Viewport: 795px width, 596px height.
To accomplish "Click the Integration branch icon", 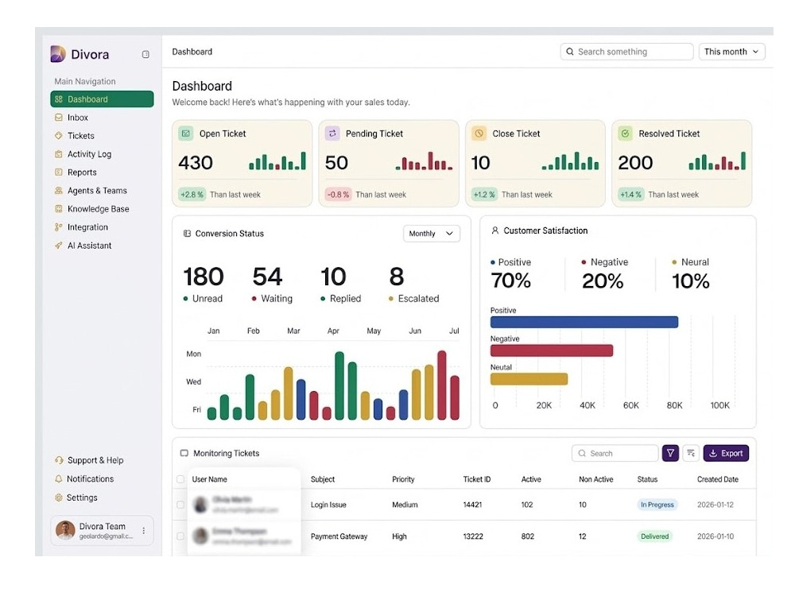I will tap(59, 227).
